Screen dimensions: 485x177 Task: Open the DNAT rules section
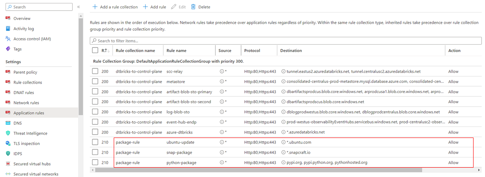point(23,93)
